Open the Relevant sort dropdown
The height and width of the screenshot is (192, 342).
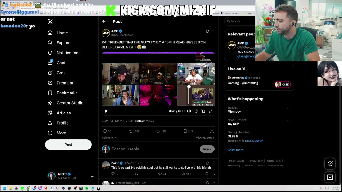(108, 138)
